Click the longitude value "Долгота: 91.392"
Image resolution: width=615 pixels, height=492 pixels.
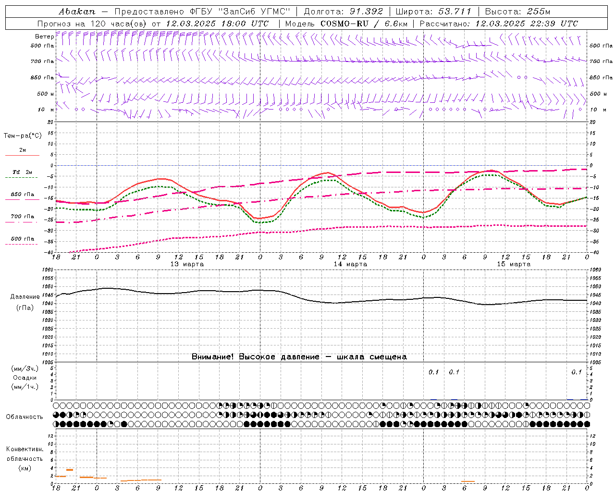coord(344,12)
